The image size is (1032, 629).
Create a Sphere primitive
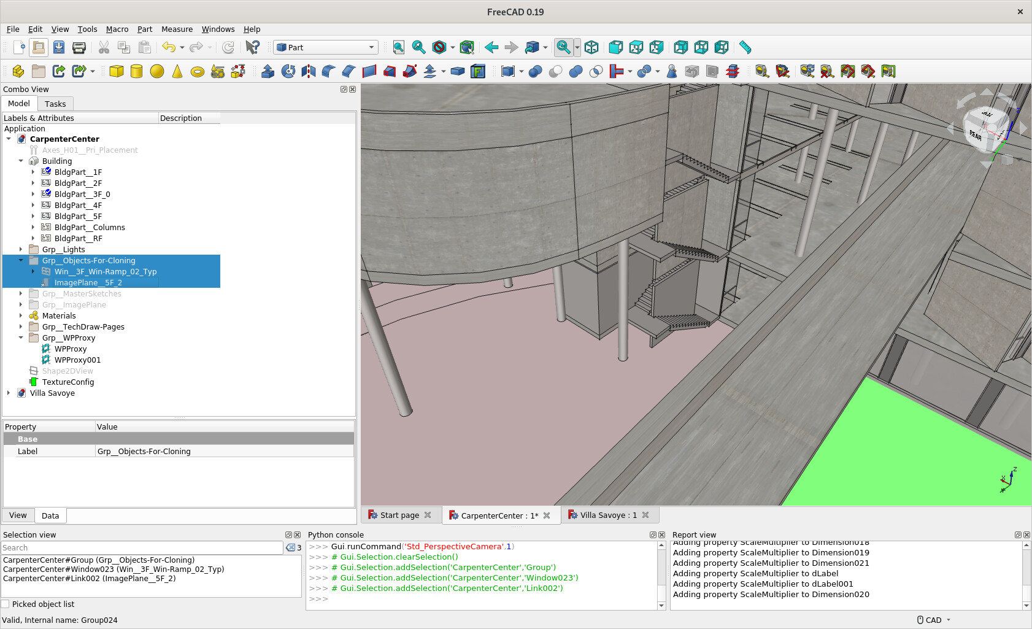point(157,71)
